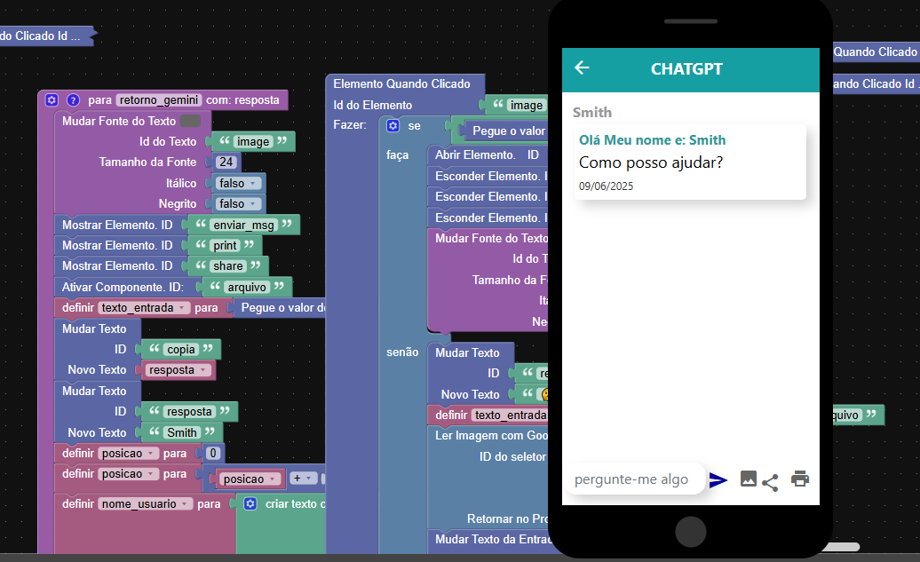Click the 'Id do Elemento' label

tap(373, 106)
